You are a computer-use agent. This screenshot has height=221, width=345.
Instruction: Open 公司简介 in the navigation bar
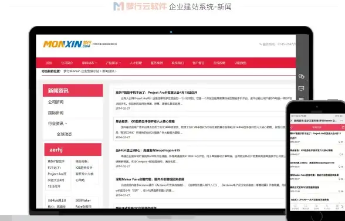(67, 63)
